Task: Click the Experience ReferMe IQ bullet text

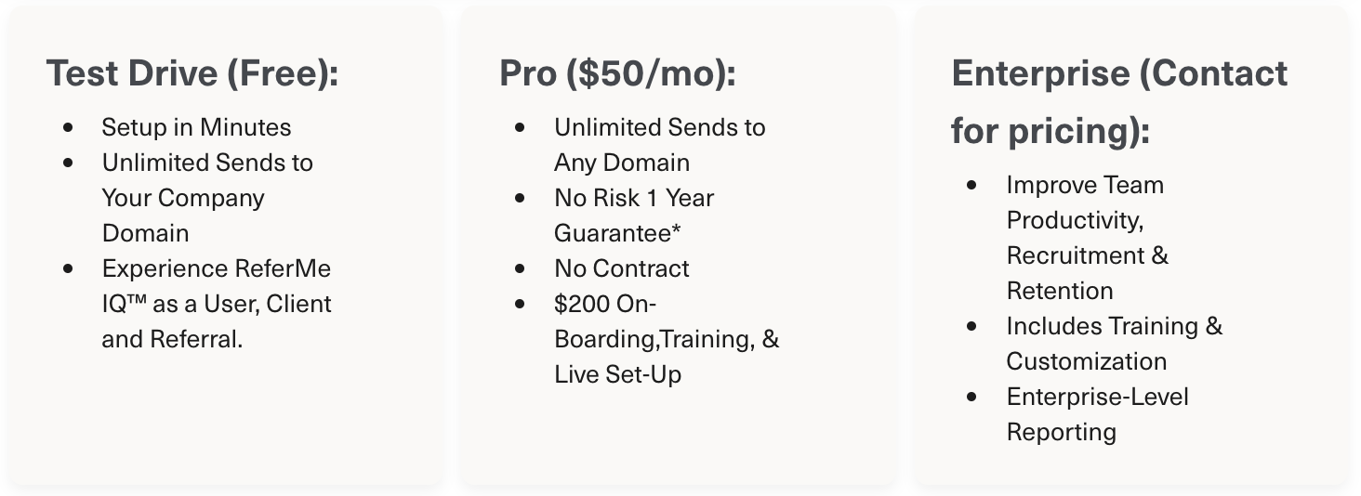Action: coord(217,304)
